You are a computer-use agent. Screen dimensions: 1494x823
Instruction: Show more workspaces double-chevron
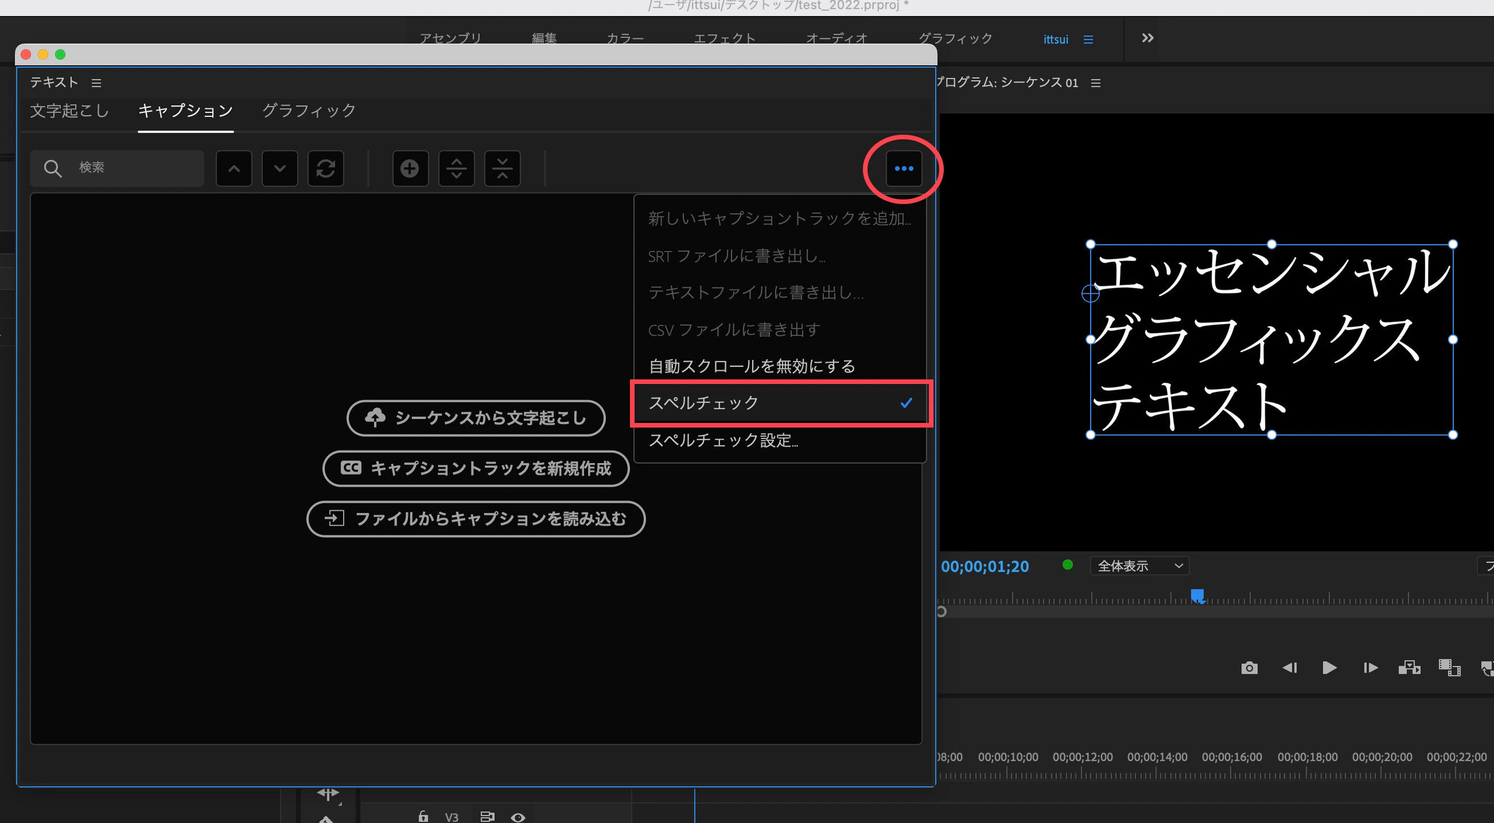tap(1147, 38)
